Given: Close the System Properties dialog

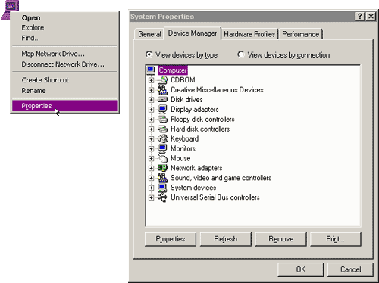Looking at the screenshot, I should click(371, 17).
